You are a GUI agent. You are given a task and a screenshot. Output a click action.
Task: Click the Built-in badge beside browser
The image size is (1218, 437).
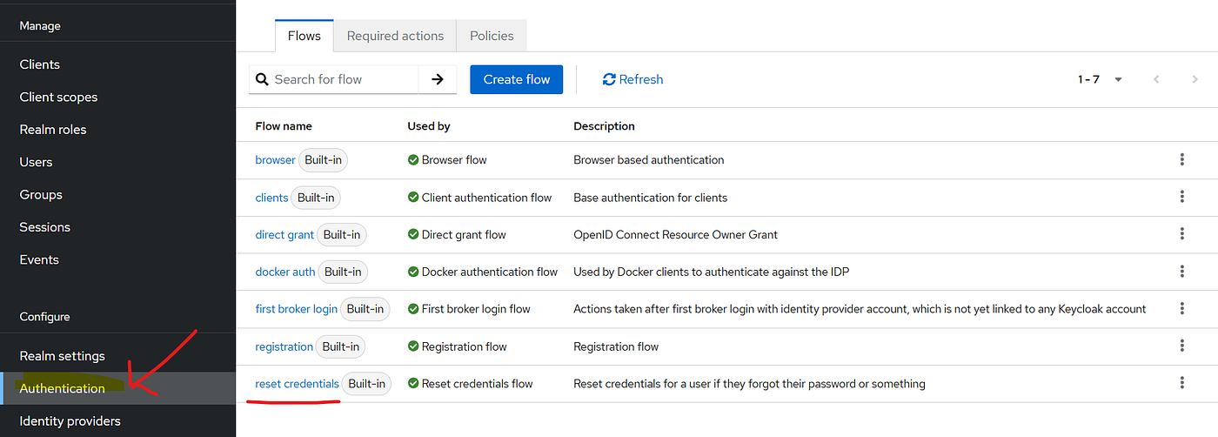[x=324, y=160]
